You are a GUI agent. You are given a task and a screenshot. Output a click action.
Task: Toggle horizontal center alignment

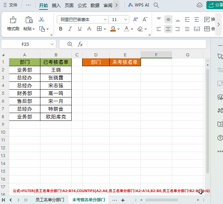point(168,29)
